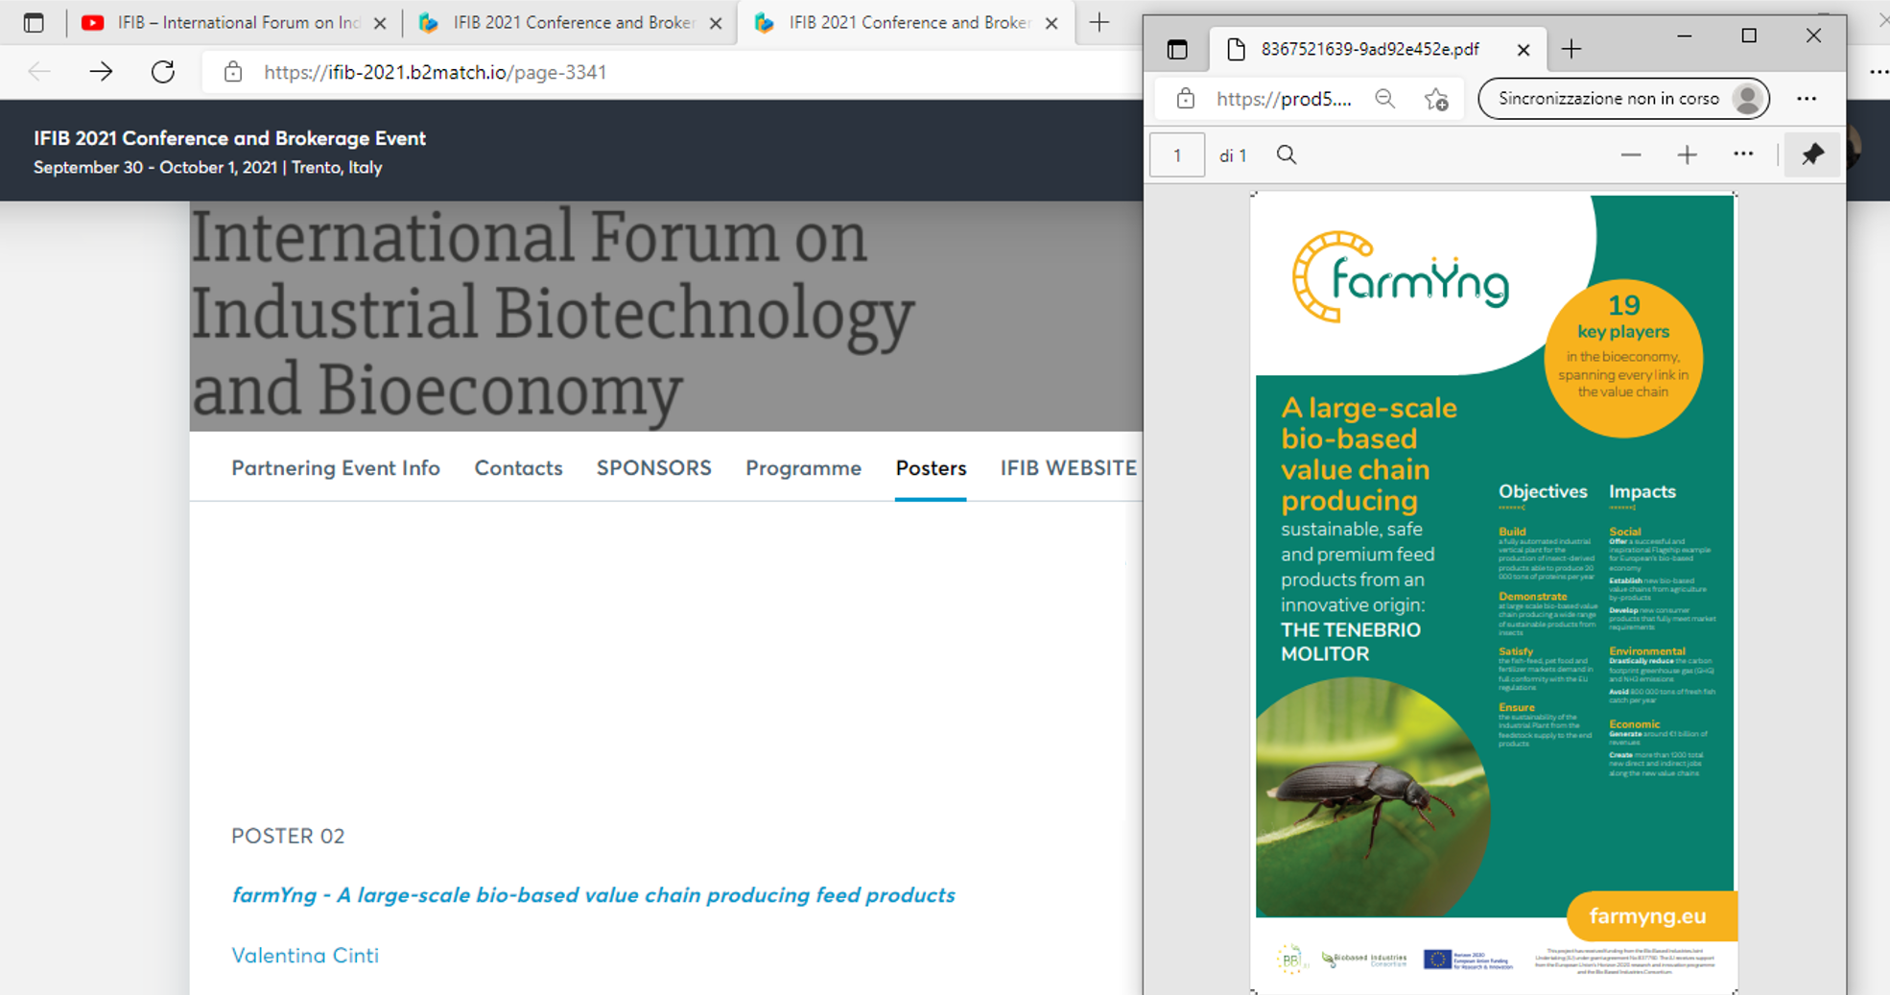Click zoom magnifier in PDF address bar
Image resolution: width=1890 pixels, height=995 pixels.
click(x=1384, y=99)
